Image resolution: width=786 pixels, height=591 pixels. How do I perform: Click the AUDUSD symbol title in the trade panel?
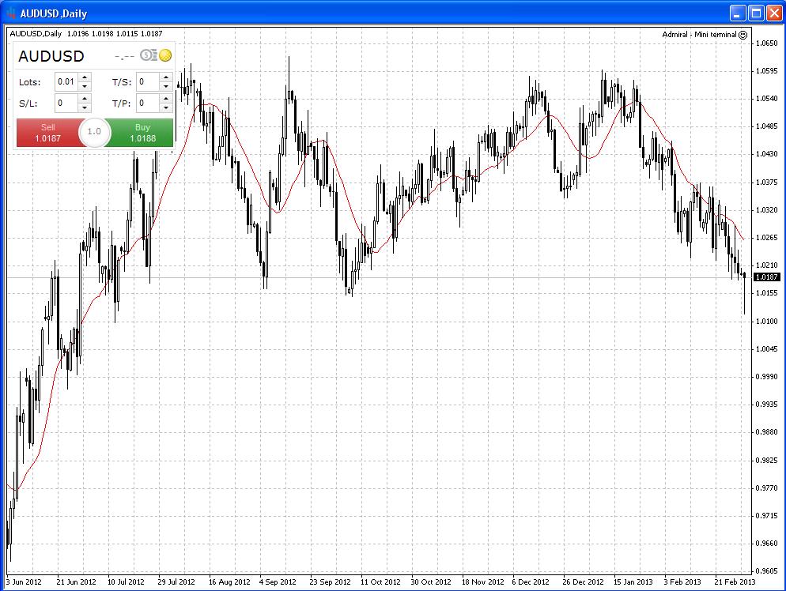pos(51,56)
